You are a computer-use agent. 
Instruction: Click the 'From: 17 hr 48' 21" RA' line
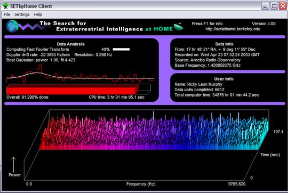click(x=215, y=49)
